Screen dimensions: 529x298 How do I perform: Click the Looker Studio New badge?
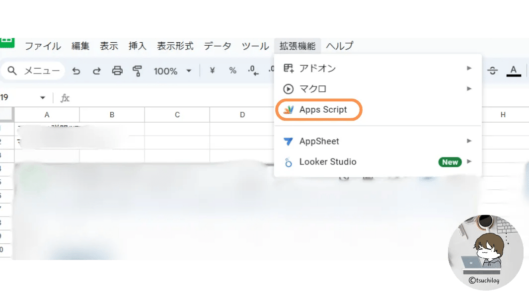[450, 162]
